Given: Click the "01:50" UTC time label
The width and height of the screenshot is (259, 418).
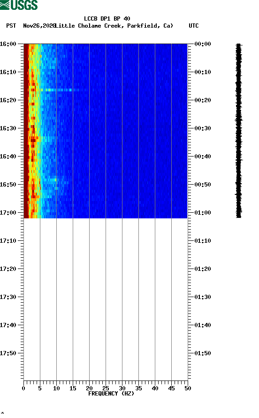Looking at the screenshot, I should [203, 353].
